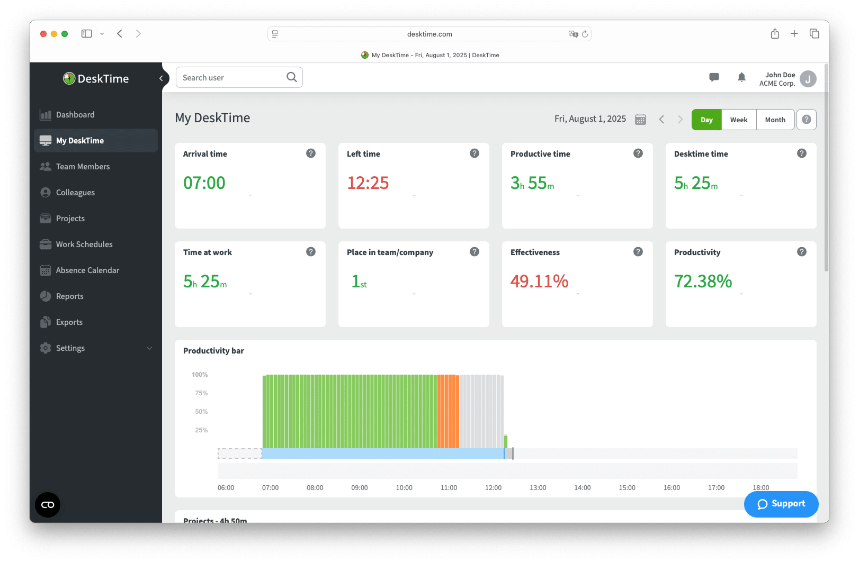Click the help icon beside Month
The height and width of the screenshot is (562, 859).
[807, 120]
